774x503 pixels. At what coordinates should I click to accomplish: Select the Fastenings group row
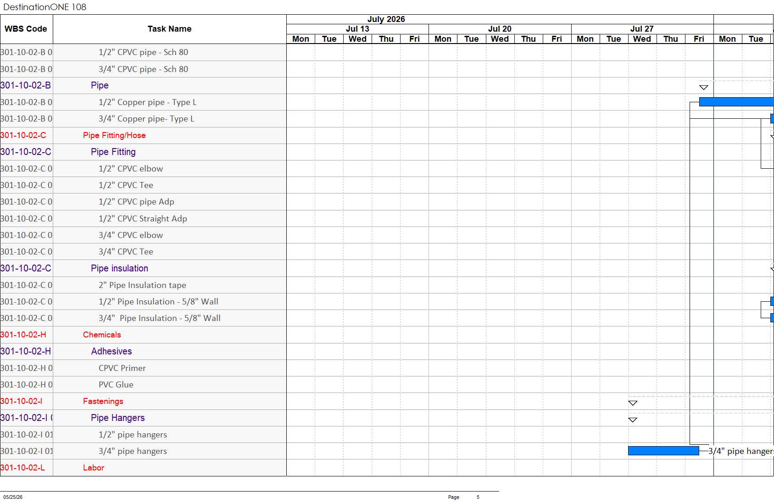103,401
